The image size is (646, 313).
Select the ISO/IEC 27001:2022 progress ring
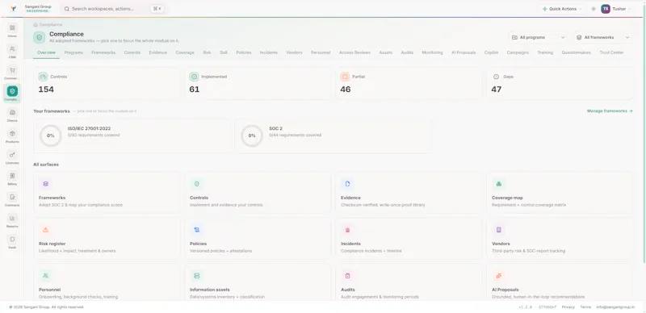[50, 136]
